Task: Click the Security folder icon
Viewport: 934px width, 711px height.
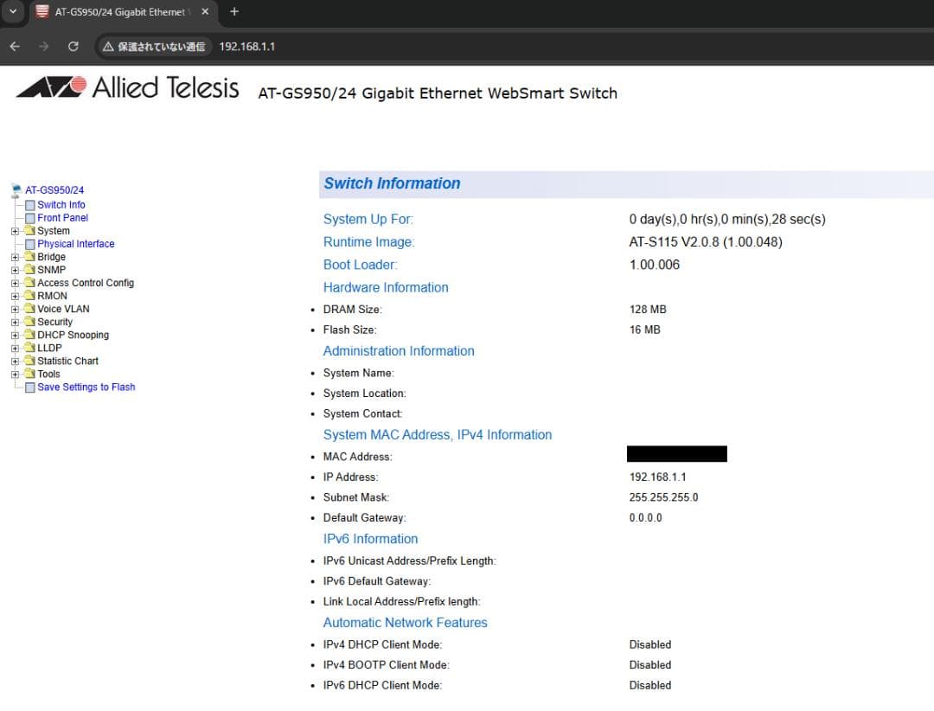Action: tap(29, 322)
